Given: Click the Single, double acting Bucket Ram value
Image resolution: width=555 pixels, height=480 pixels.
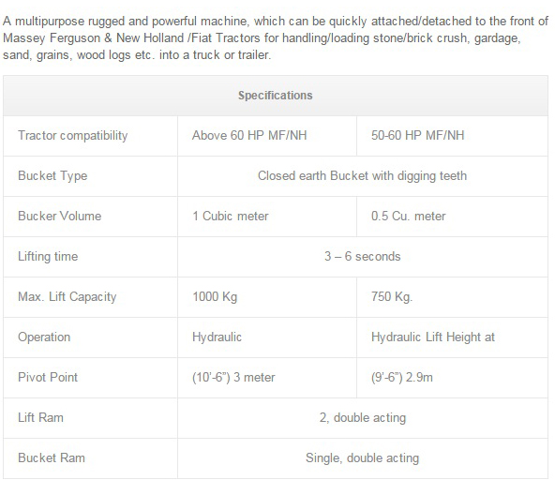Looking at the screenshot, I should pos(363,458).
